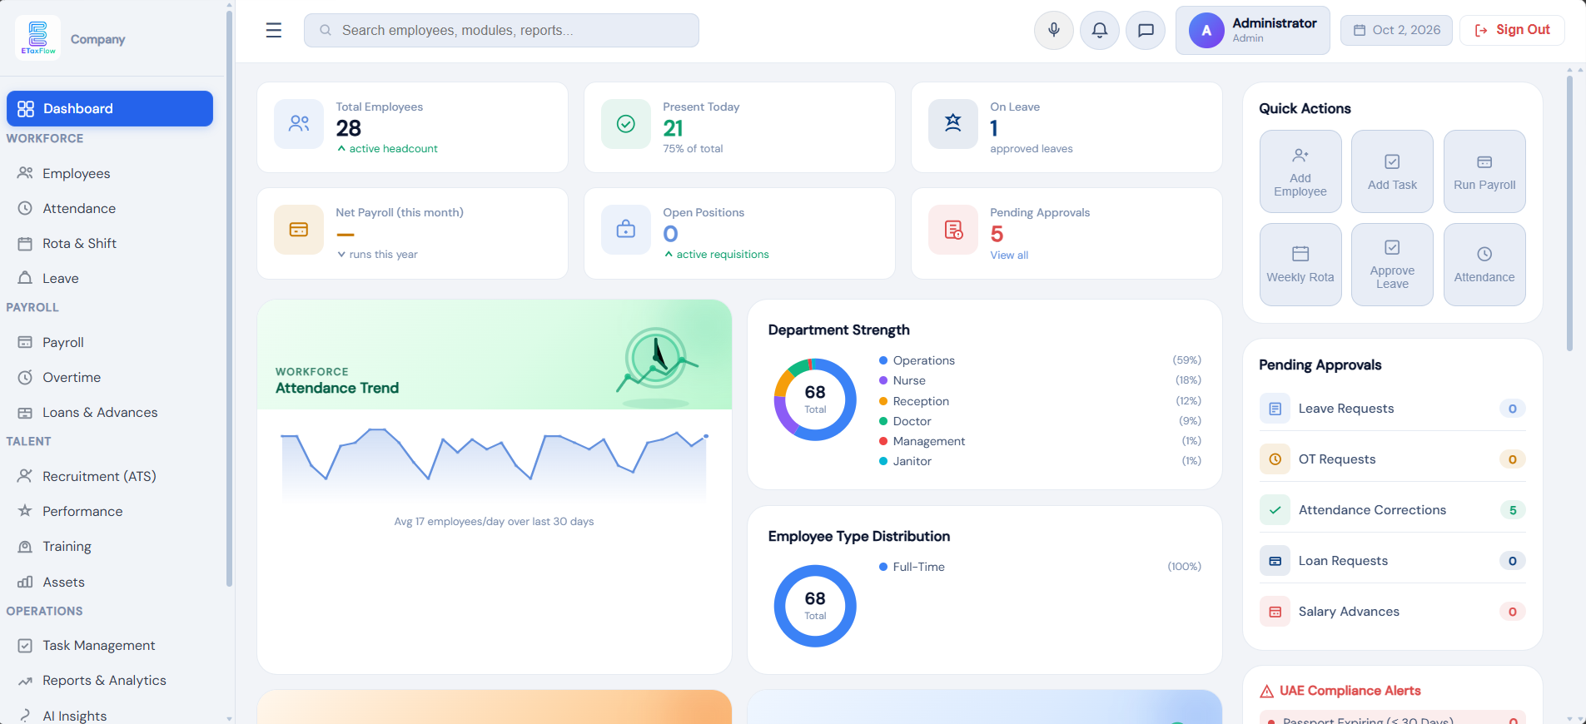Toggle the hamburger sidebar menu
The width and height of the screenshot is (1586, 724).
click(x=274, y=31)
